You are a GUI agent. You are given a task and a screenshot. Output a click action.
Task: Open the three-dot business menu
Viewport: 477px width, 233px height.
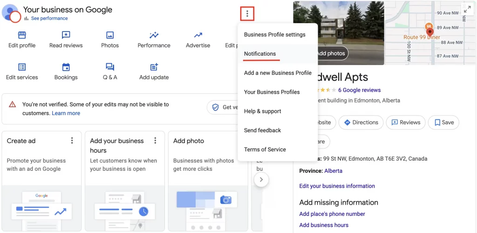coord(247,13)
